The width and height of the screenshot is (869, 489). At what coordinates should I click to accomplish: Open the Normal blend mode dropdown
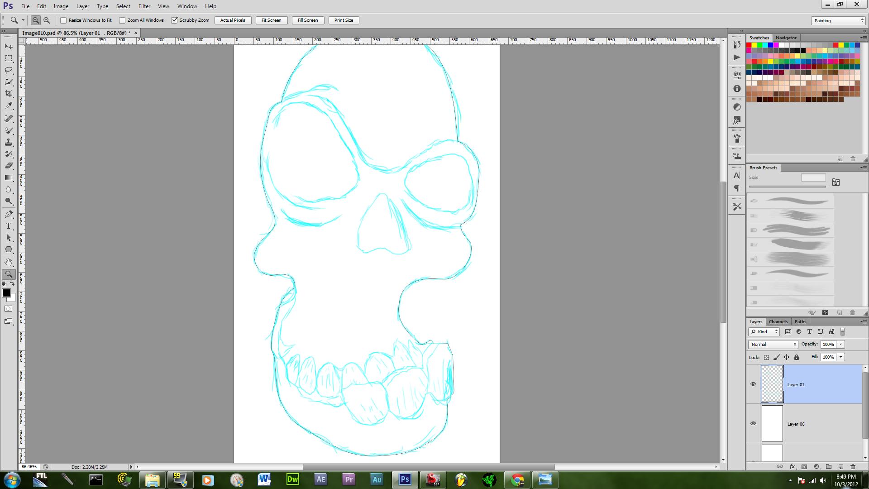[x=773, y=344]
